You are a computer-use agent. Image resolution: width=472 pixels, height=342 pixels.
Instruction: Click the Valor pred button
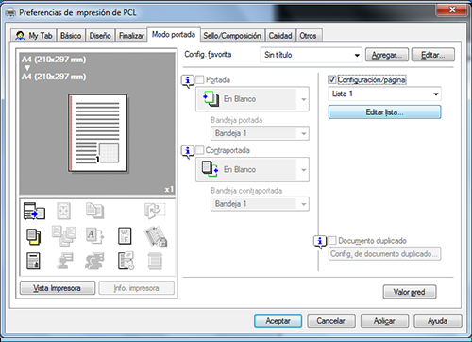(x=410, y=292)
